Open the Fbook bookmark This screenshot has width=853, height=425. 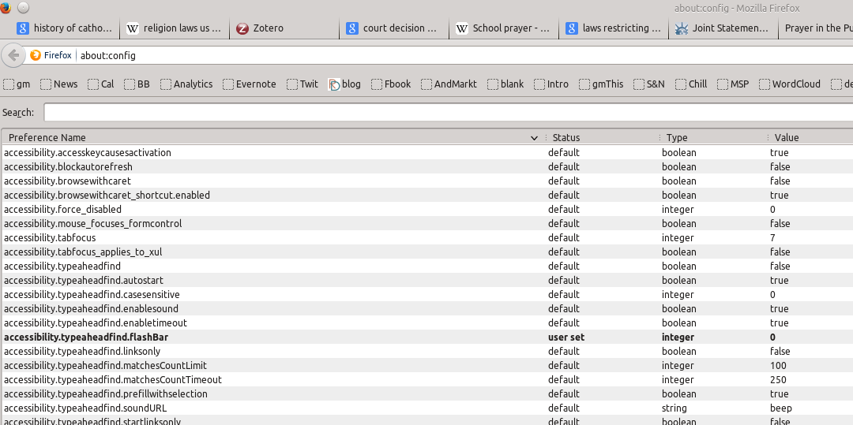pos(391,84)
